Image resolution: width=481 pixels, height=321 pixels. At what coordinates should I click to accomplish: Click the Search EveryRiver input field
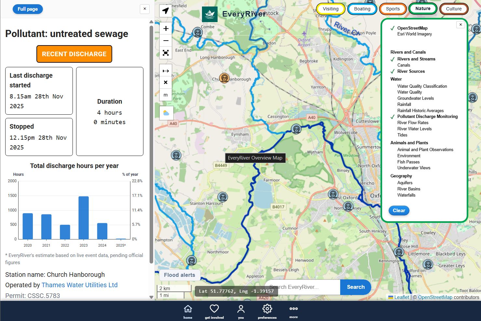pyautogui.click(x=302, y=287)
